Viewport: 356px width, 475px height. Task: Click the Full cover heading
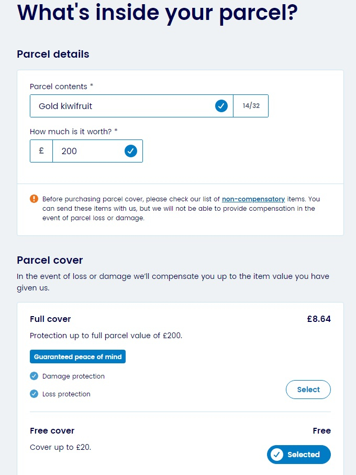(50, 319)
